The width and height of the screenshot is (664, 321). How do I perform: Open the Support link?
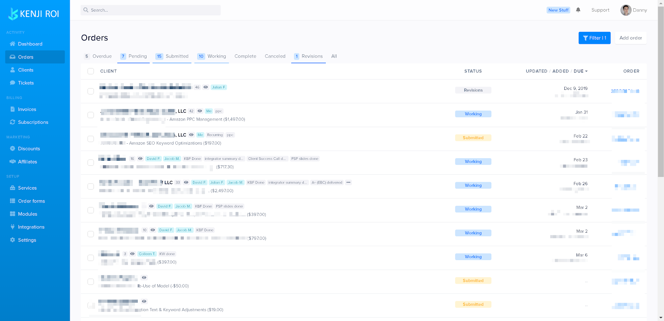[600, 10]
